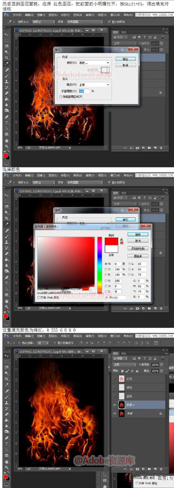Click the 添加到色板 button in color picker
Viewport: 174px width, 488px height.
[138, 249]
